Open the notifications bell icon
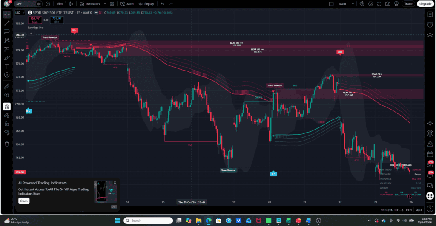436x226 pixels. [430, 175]
